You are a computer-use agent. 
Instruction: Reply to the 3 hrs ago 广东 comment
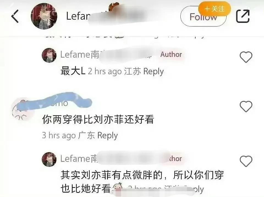pyautogui.click(x=108, y=135)
